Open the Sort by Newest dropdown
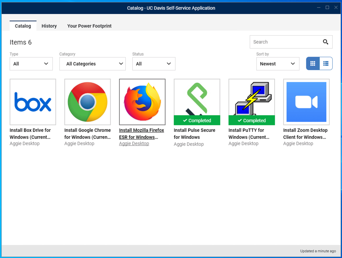The width and height of the screenshot is (342, 258). coord(278,64)
